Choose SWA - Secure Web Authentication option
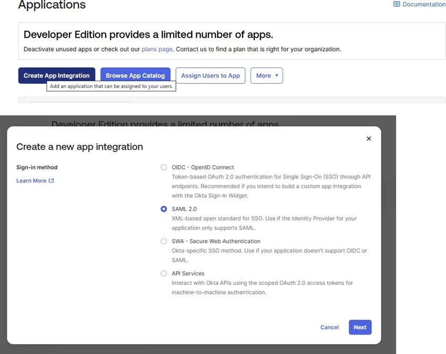The height and width of the screenshot is (354, 446). 163,241
